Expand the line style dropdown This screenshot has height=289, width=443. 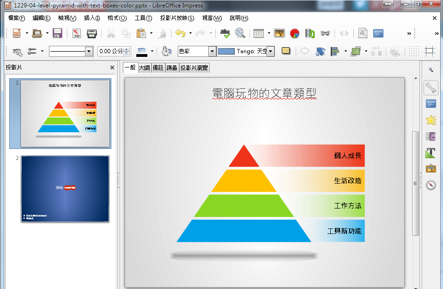click(x=89, y=51)
